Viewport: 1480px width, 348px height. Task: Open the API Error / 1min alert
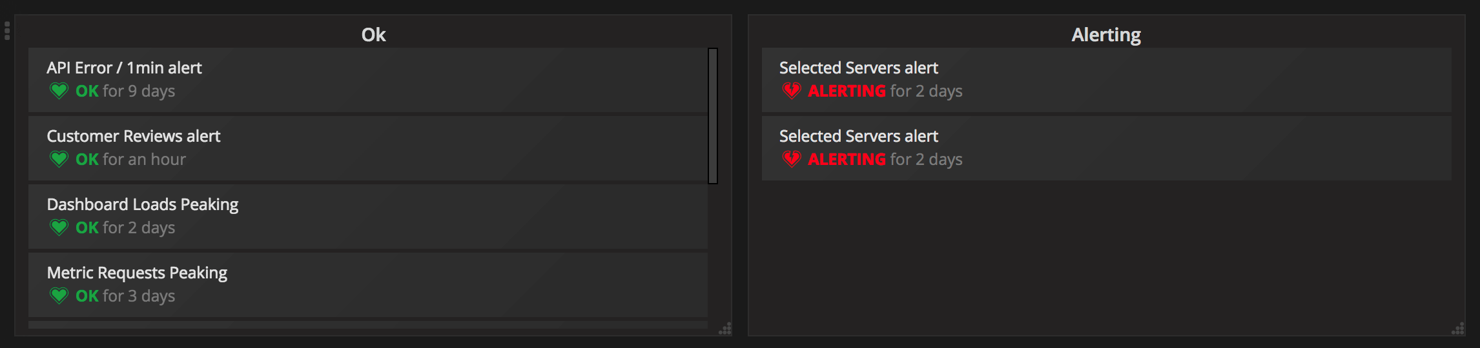pos(124,68)
